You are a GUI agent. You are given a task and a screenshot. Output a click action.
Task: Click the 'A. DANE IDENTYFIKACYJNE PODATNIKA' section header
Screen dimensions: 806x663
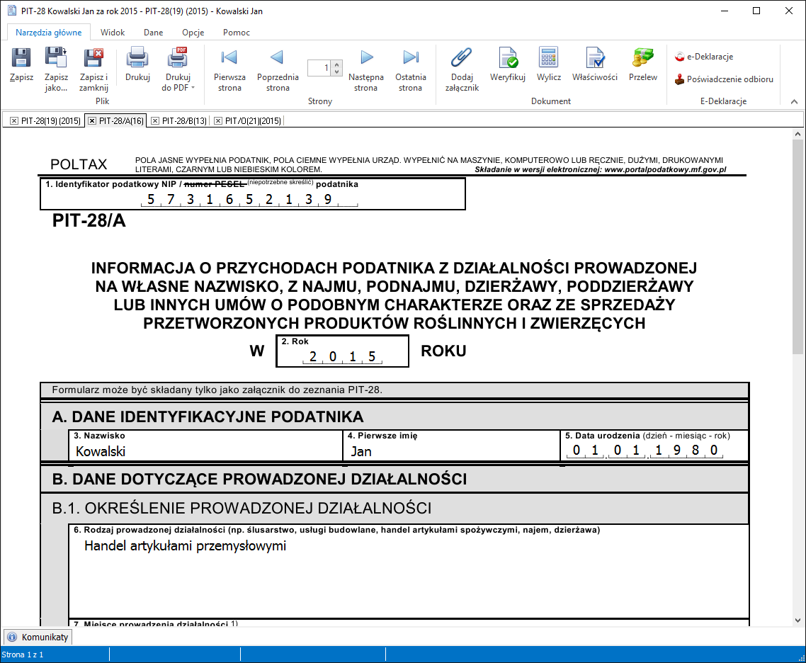pyautogui.click(x=208, y=416)
